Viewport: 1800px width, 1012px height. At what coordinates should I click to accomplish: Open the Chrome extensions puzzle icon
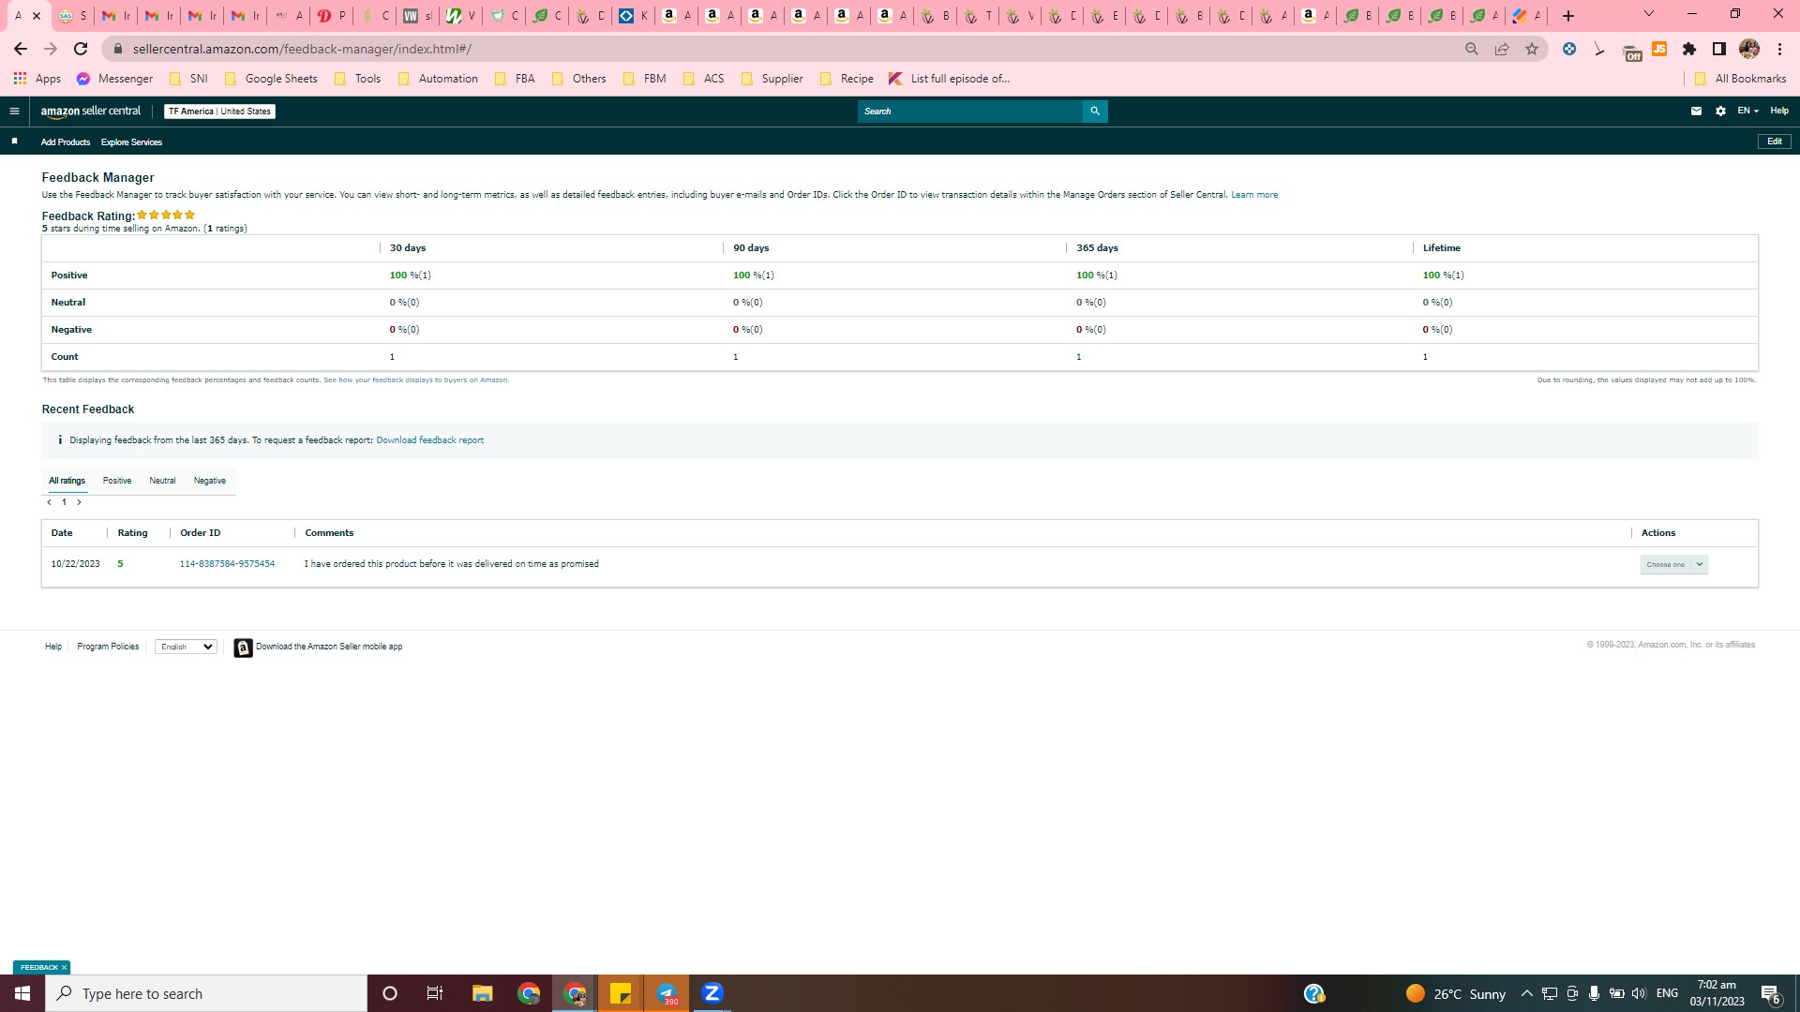tap(1689, 49)
